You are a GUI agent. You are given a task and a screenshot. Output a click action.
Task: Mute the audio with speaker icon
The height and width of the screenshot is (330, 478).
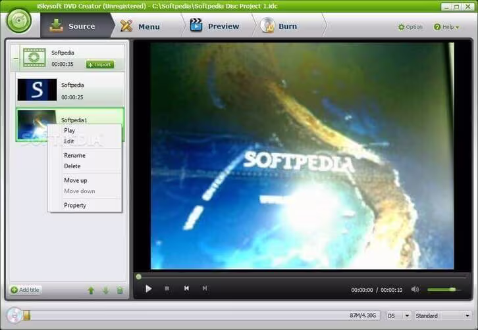tap(415, 289)
